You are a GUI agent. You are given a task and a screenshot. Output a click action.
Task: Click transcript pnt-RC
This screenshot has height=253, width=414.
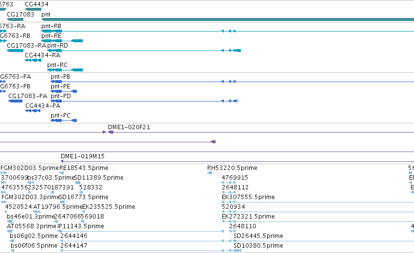coord(65,70)
